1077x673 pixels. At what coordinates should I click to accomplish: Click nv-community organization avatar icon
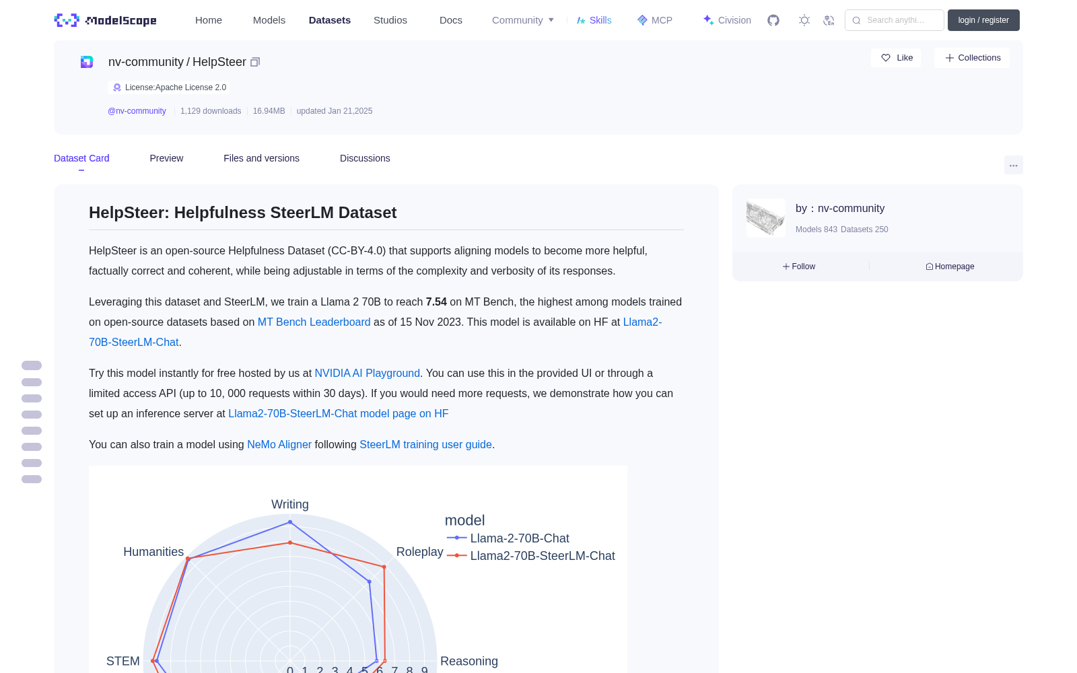click(x=87, y=62)
